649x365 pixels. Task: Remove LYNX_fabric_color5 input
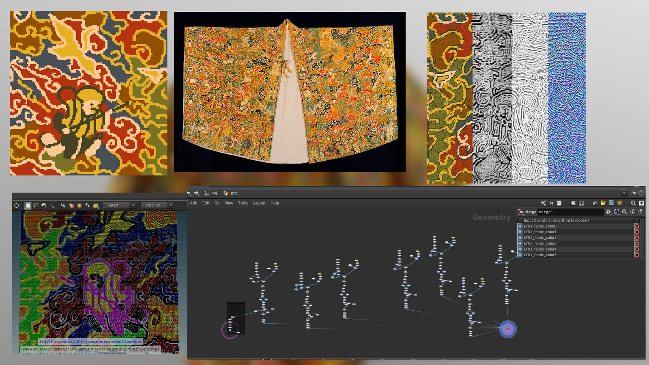coord(637,255)
